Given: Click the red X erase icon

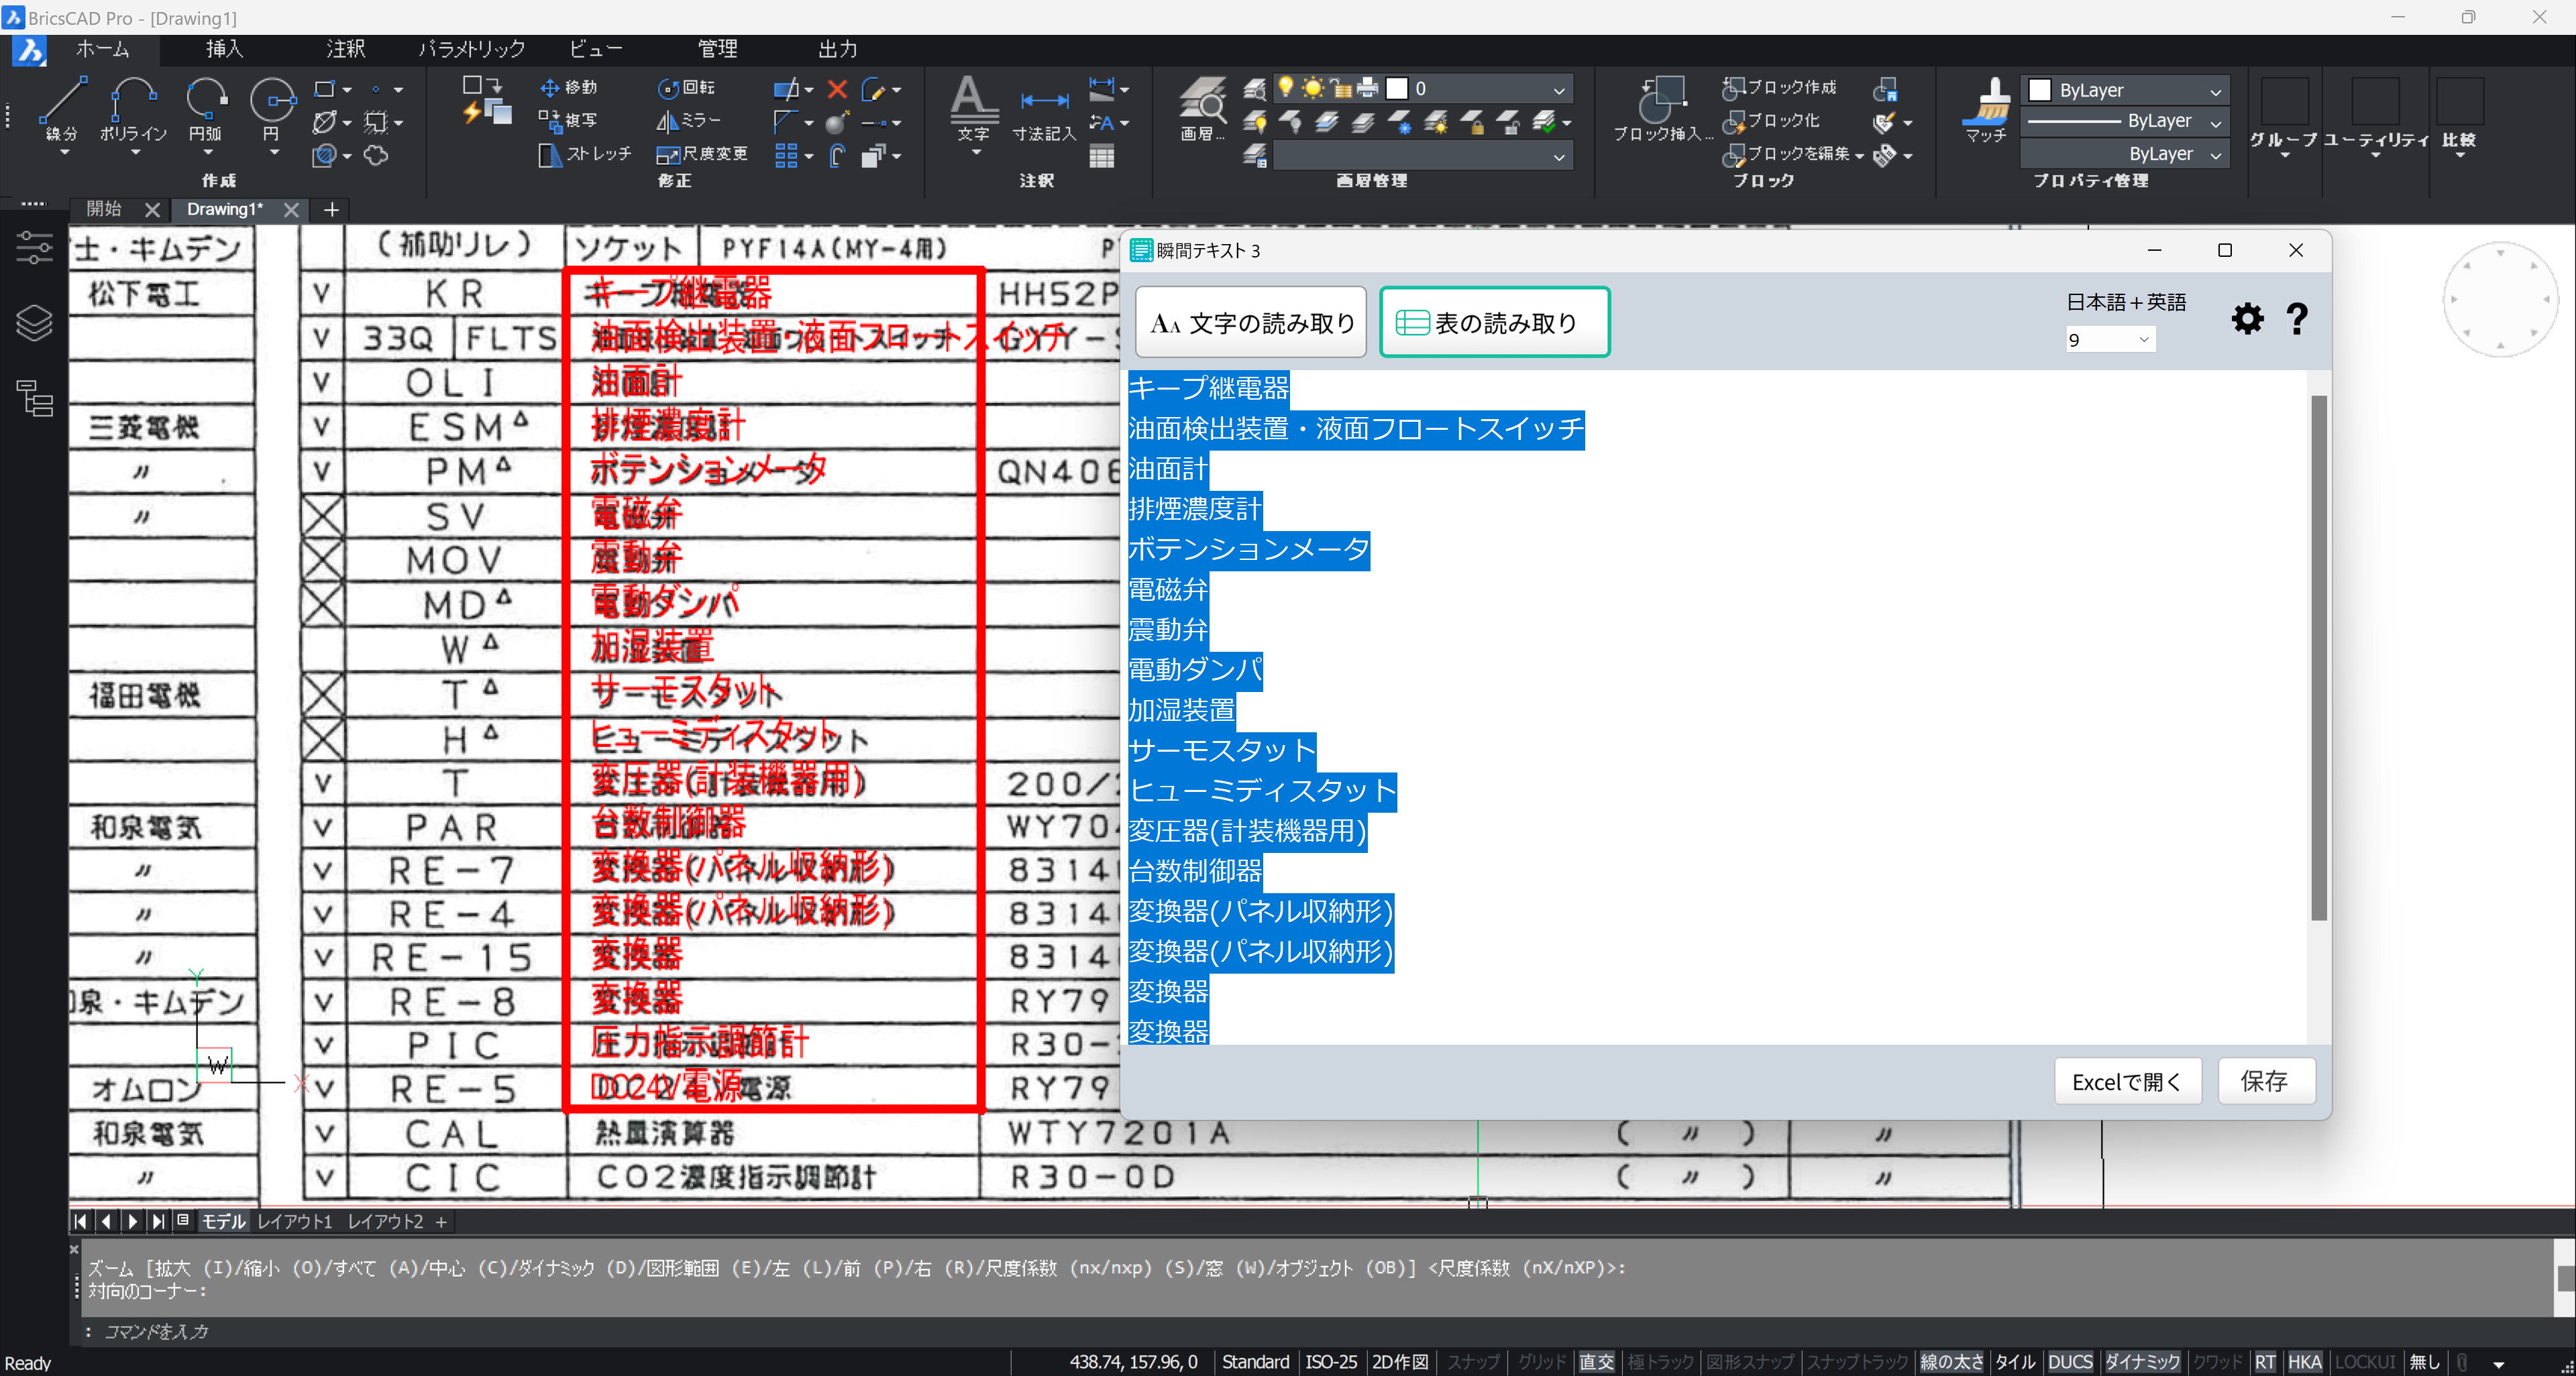Looking at the screenshot, I should coord(838,89).
